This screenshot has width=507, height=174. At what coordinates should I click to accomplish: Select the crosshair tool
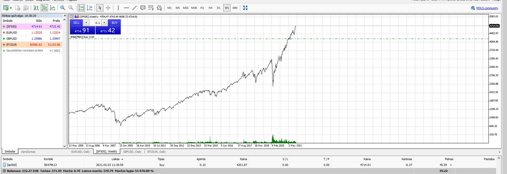pos(108,8)
